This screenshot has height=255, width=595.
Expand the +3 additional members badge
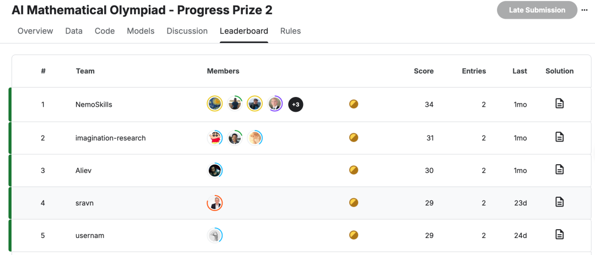[x=296, y=104]
